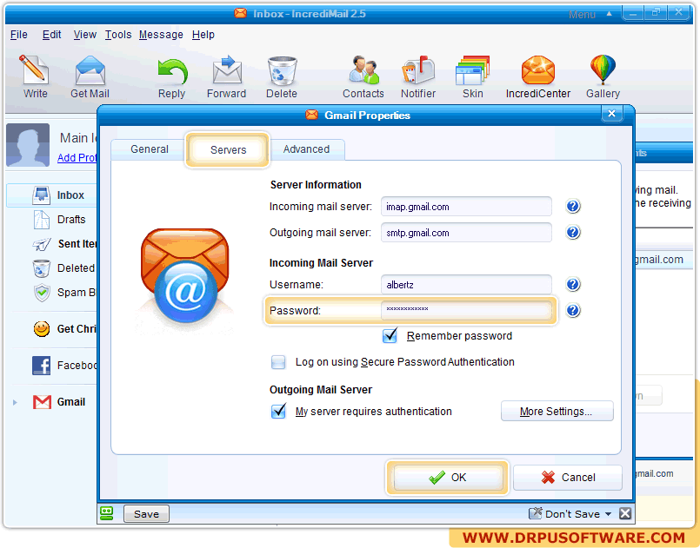Click the Outgoing mail server field
Viewport: 700px width, 548px height.
click(466, 232)
